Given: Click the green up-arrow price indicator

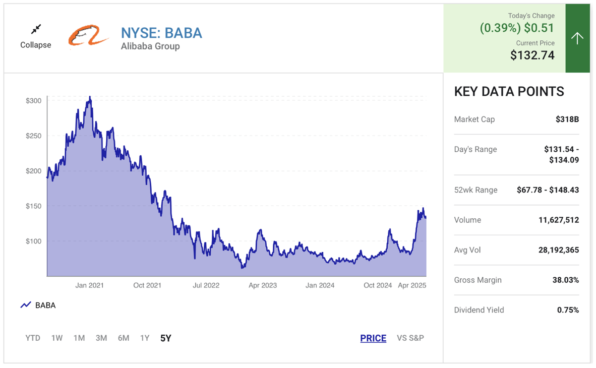Looking at the screenshot, I should [577, 38].
